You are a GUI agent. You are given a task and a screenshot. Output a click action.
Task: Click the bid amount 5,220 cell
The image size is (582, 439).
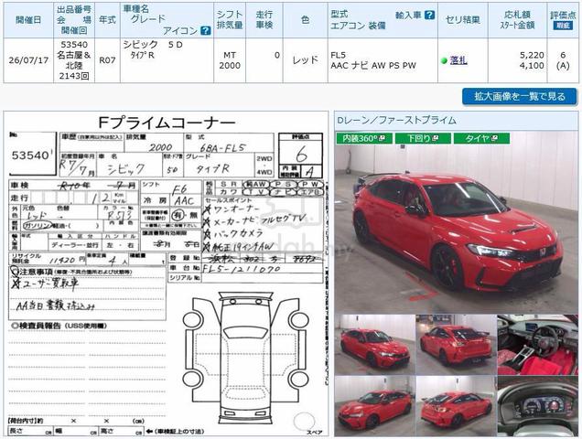tap(517, 60)
